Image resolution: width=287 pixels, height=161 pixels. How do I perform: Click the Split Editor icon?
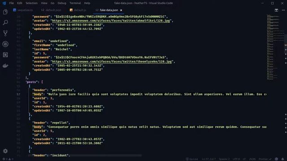coord(276,10)
